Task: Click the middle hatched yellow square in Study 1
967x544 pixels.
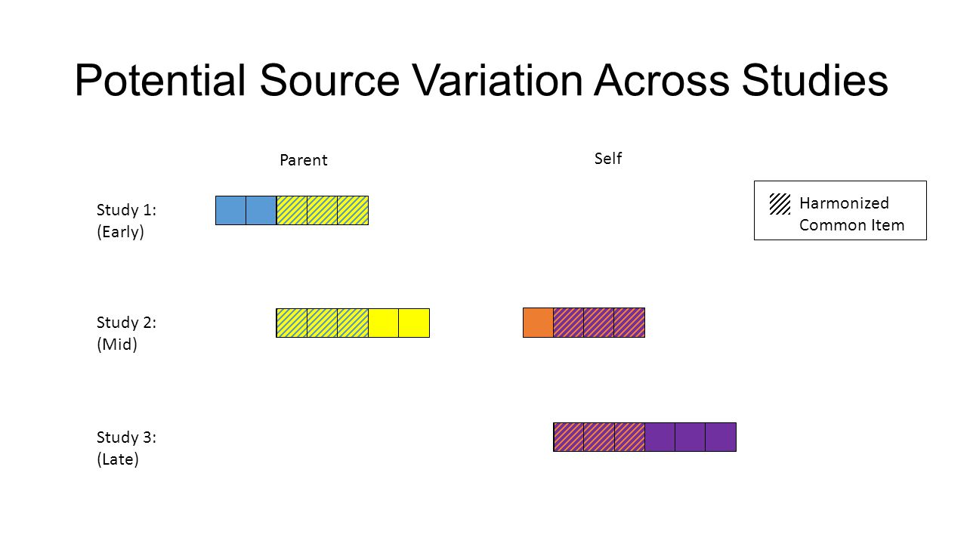Action: (x=323, y=210)
